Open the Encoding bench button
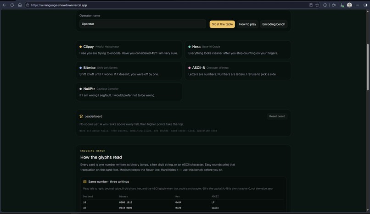The image size is (370, 214). tap(274, 24)
